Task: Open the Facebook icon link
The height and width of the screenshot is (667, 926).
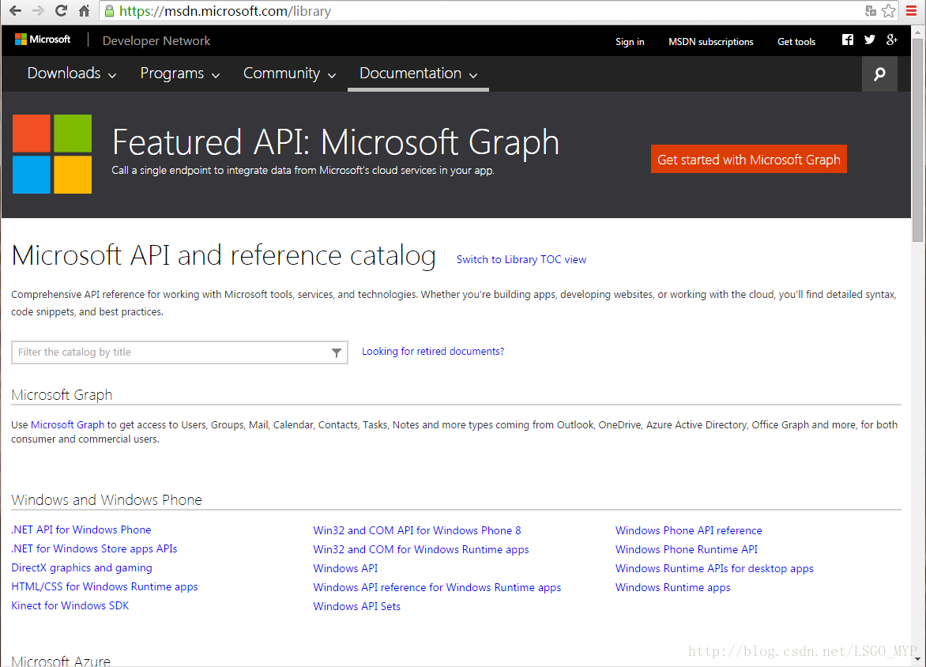Action: pyautogui.click(x=848, y=40)
